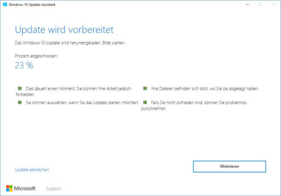
Task: Cancel via 'Update abbrechen' link
Action: [x=32, y=170]
